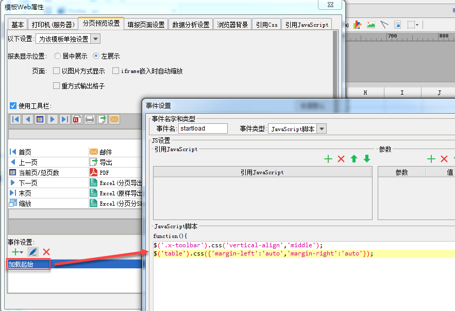Click the chart icon in designer toolbar
The image size is (455, 311).
click(358, 25)
